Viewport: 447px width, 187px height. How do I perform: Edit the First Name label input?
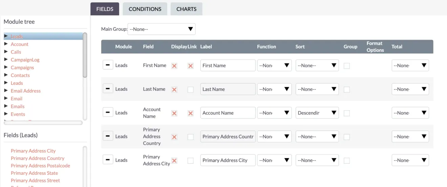(x=228, y=65)
